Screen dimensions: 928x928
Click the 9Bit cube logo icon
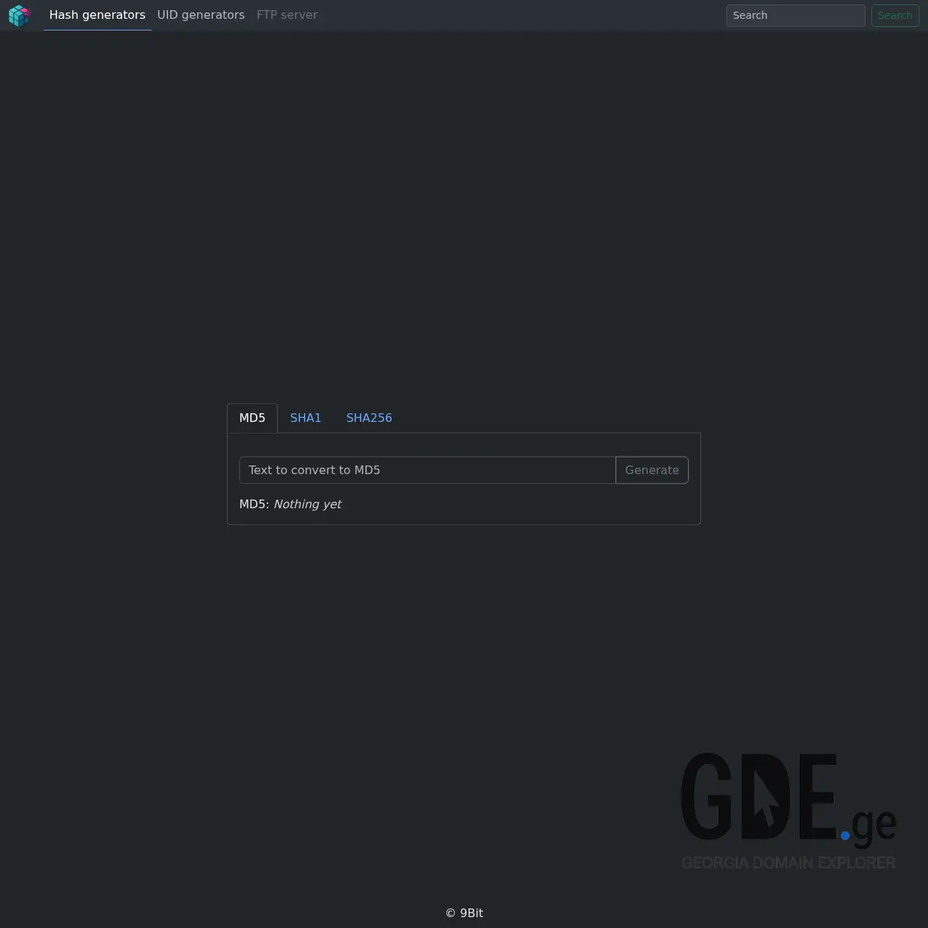click(20, 15)
